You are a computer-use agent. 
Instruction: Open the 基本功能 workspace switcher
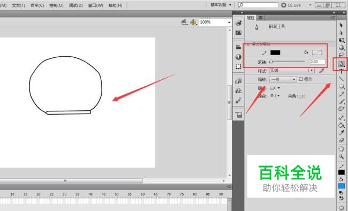(221, 5)
